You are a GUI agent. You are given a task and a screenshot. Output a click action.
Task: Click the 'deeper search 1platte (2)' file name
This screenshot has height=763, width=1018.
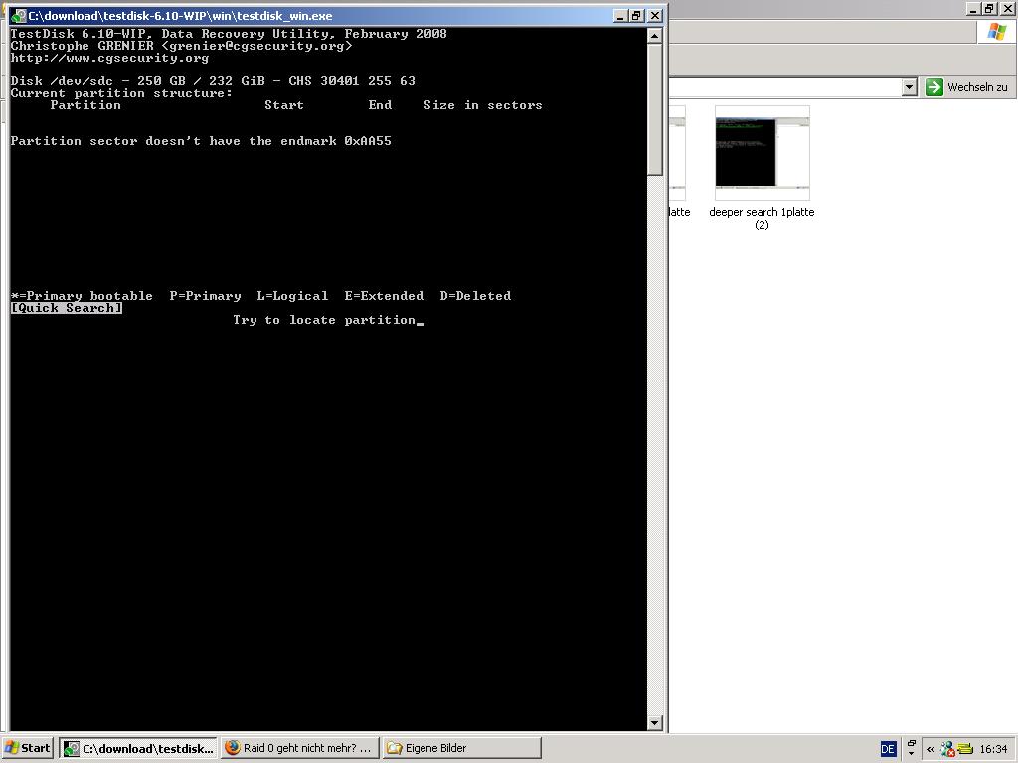(x=762, y=218)
